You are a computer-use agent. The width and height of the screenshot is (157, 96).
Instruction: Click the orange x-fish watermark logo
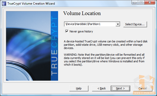point(145,83)
